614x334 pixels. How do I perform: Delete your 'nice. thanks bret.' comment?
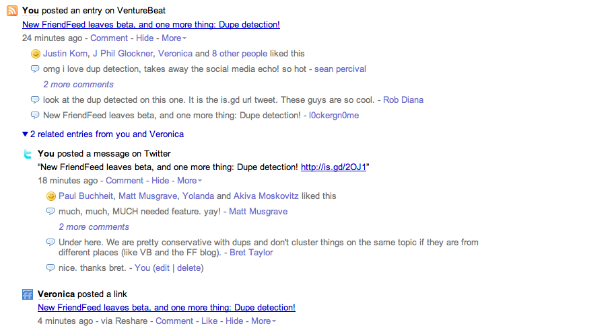189,268
